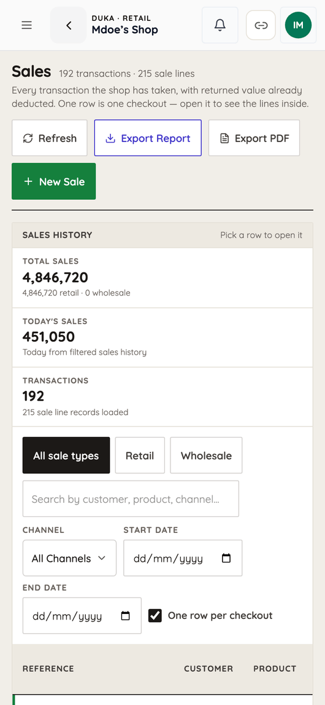Click the Total Sales value 4,846,720
Screen dimensions: 325x705
[55, 277]
